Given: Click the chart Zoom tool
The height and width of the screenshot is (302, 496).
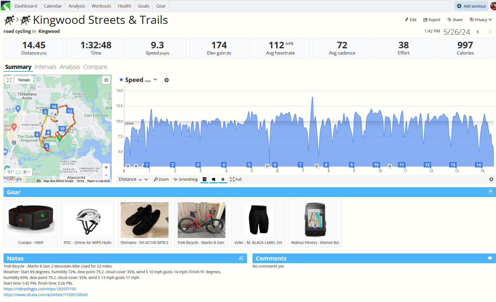Looking at the screenshot, I should [161, 179].
